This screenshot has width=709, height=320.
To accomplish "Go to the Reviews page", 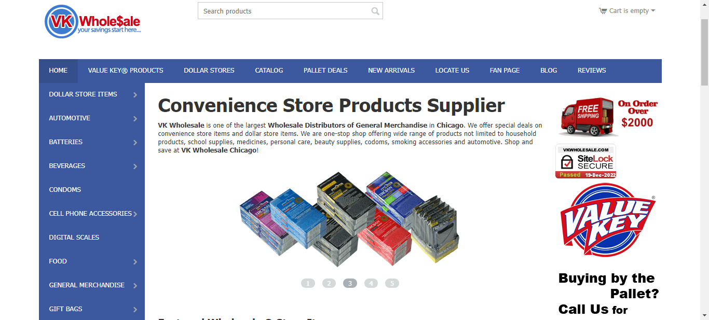I will coord(592,71).
